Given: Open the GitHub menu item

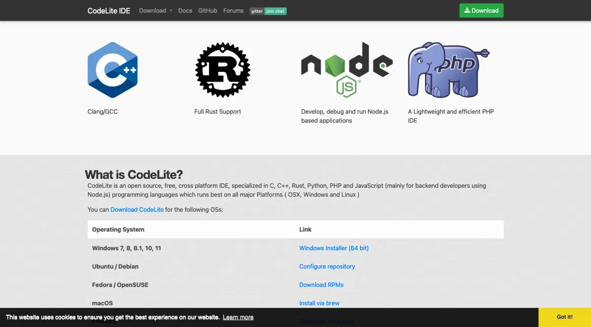Looking at the screenshot, I should click(207, 10).
